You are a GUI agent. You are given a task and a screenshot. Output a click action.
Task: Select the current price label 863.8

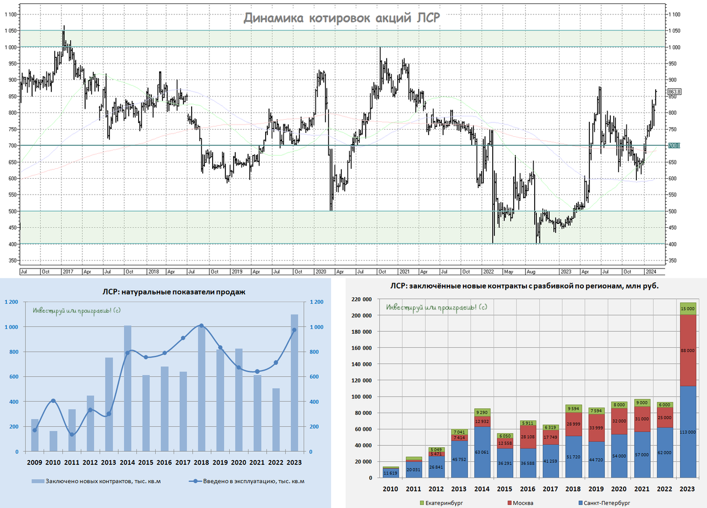[x=674, y=92]
